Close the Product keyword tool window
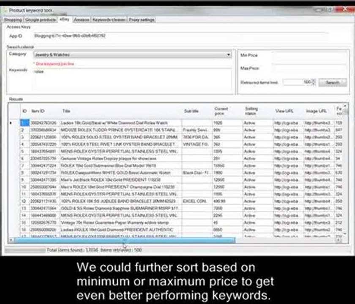Screen dimensions: 355x304 click(x=344, y=9)
